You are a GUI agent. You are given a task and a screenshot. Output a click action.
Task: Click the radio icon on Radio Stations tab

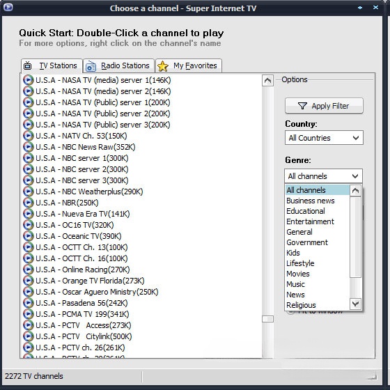[91, 66]
